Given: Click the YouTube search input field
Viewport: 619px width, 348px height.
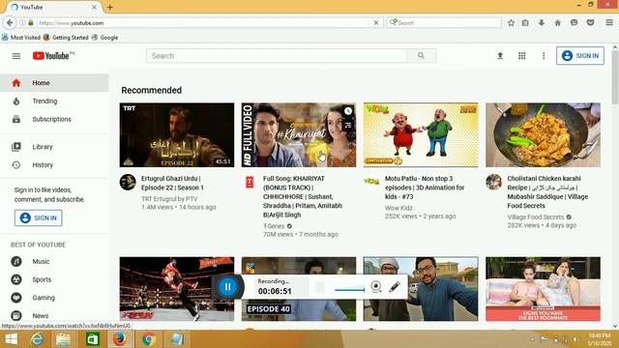Looking at the screenshot, I should [277, 56].
